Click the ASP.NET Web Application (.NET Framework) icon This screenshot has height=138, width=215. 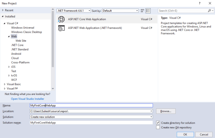coord(61,28)
